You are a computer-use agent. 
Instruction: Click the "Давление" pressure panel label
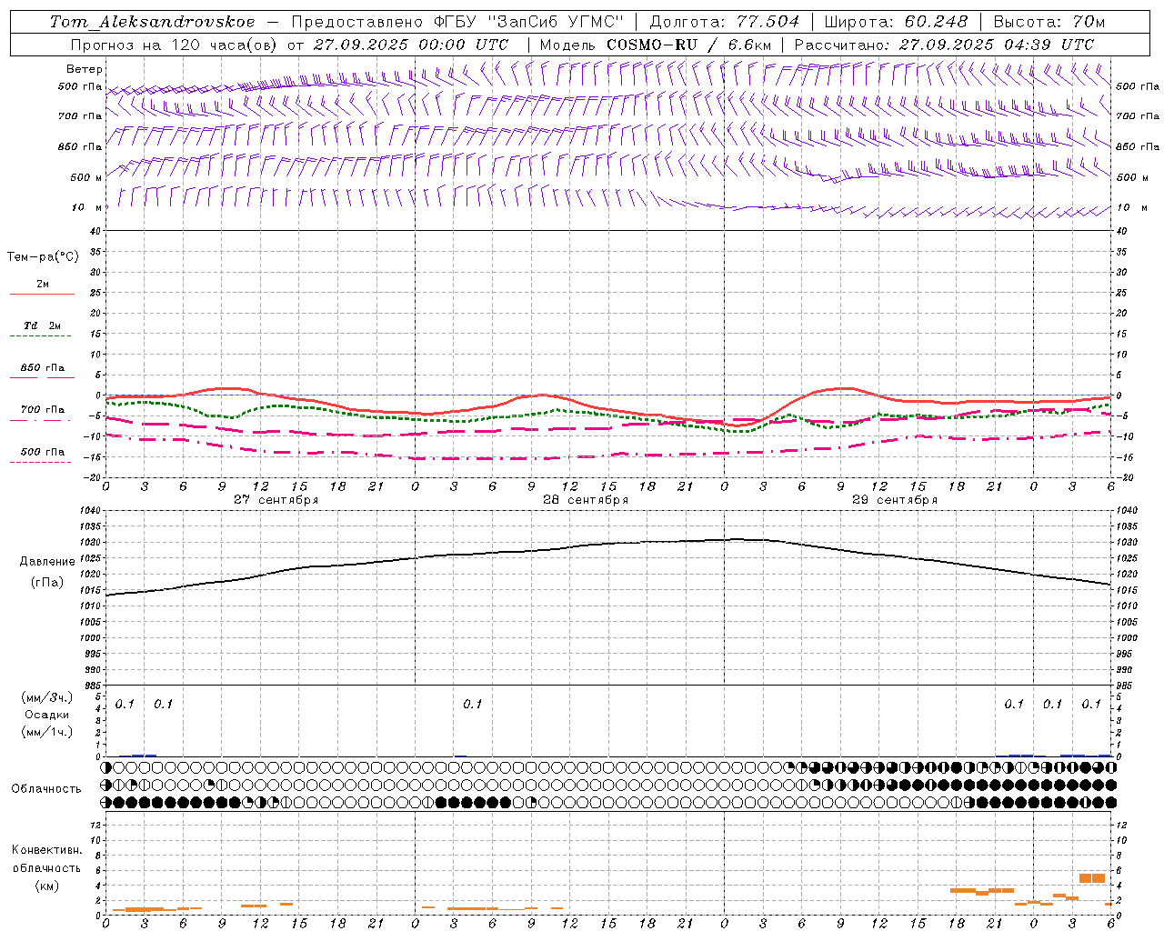point(47,562)
